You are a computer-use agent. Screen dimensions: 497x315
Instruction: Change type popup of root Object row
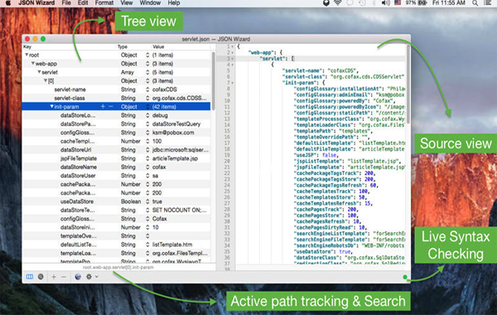[147, 55]
